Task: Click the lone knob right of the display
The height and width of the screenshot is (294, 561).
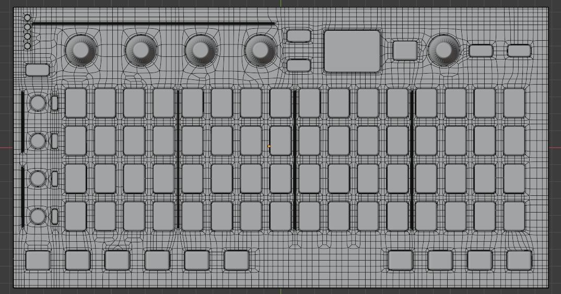Action: [x=444, y=50]
